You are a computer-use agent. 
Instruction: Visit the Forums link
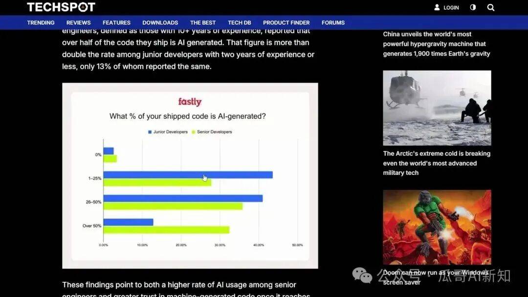click(333, 22)
